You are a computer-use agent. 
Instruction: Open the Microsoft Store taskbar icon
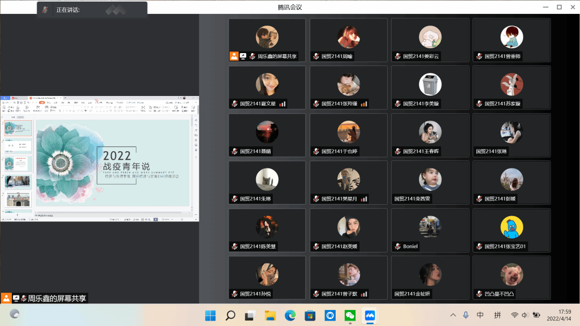[310, 315]
